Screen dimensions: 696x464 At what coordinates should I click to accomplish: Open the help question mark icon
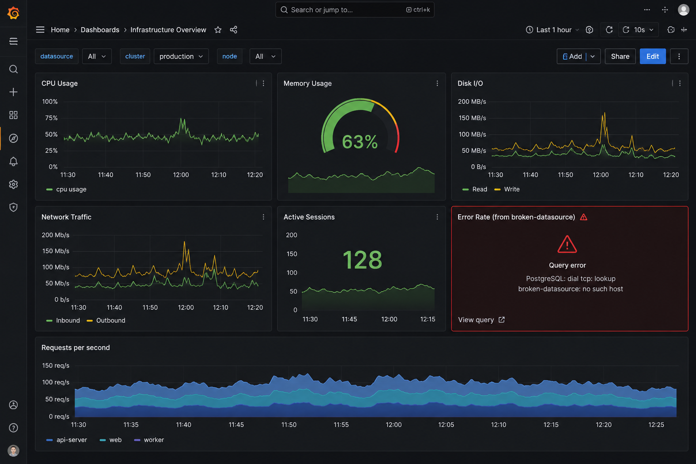pyautogui.click(x=14, y=428)
